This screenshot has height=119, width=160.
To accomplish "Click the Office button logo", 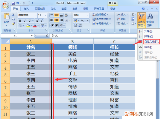I will click(x=5, y=5).
